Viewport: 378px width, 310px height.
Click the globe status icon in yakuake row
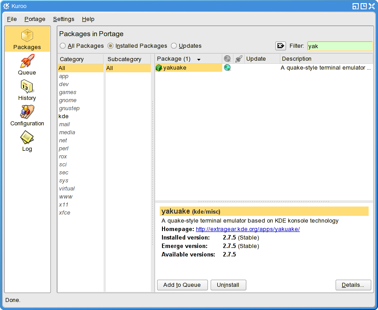[x=227, y=68]
